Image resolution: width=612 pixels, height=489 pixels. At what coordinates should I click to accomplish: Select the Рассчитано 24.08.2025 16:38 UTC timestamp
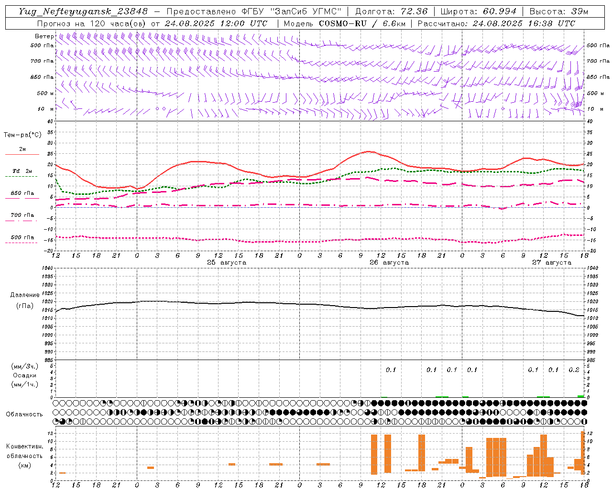point(496,23)
